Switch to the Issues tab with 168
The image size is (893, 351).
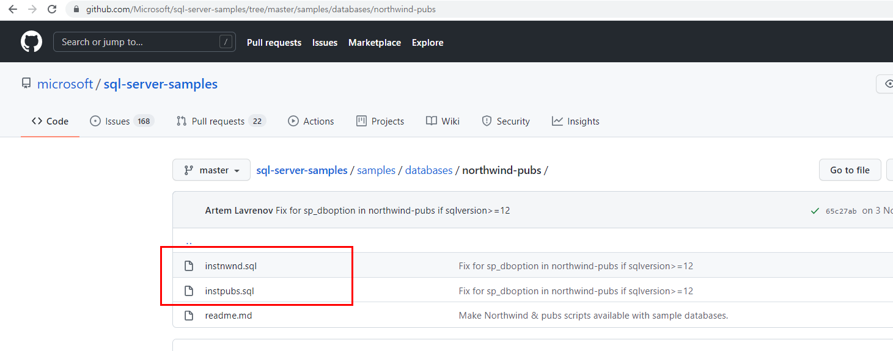click(122, 121)
